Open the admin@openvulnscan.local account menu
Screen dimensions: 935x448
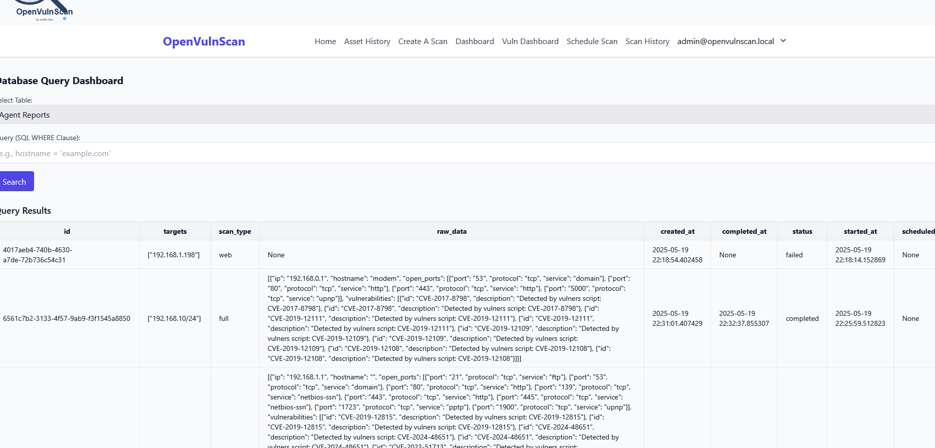tap(732, 42)
